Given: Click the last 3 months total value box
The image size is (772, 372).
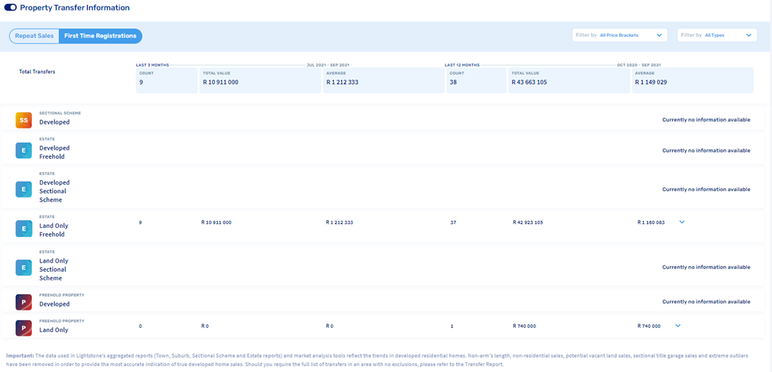Looking at the screenshot, I should 260,80.
